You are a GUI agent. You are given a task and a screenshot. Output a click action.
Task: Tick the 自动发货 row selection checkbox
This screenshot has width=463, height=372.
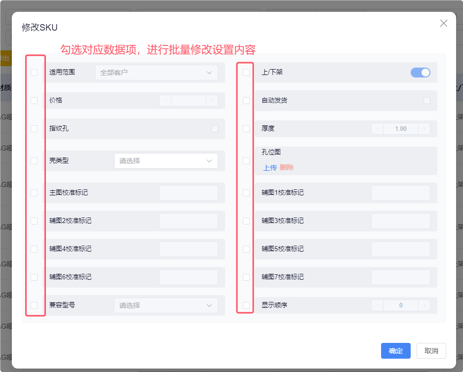(246, 101)
